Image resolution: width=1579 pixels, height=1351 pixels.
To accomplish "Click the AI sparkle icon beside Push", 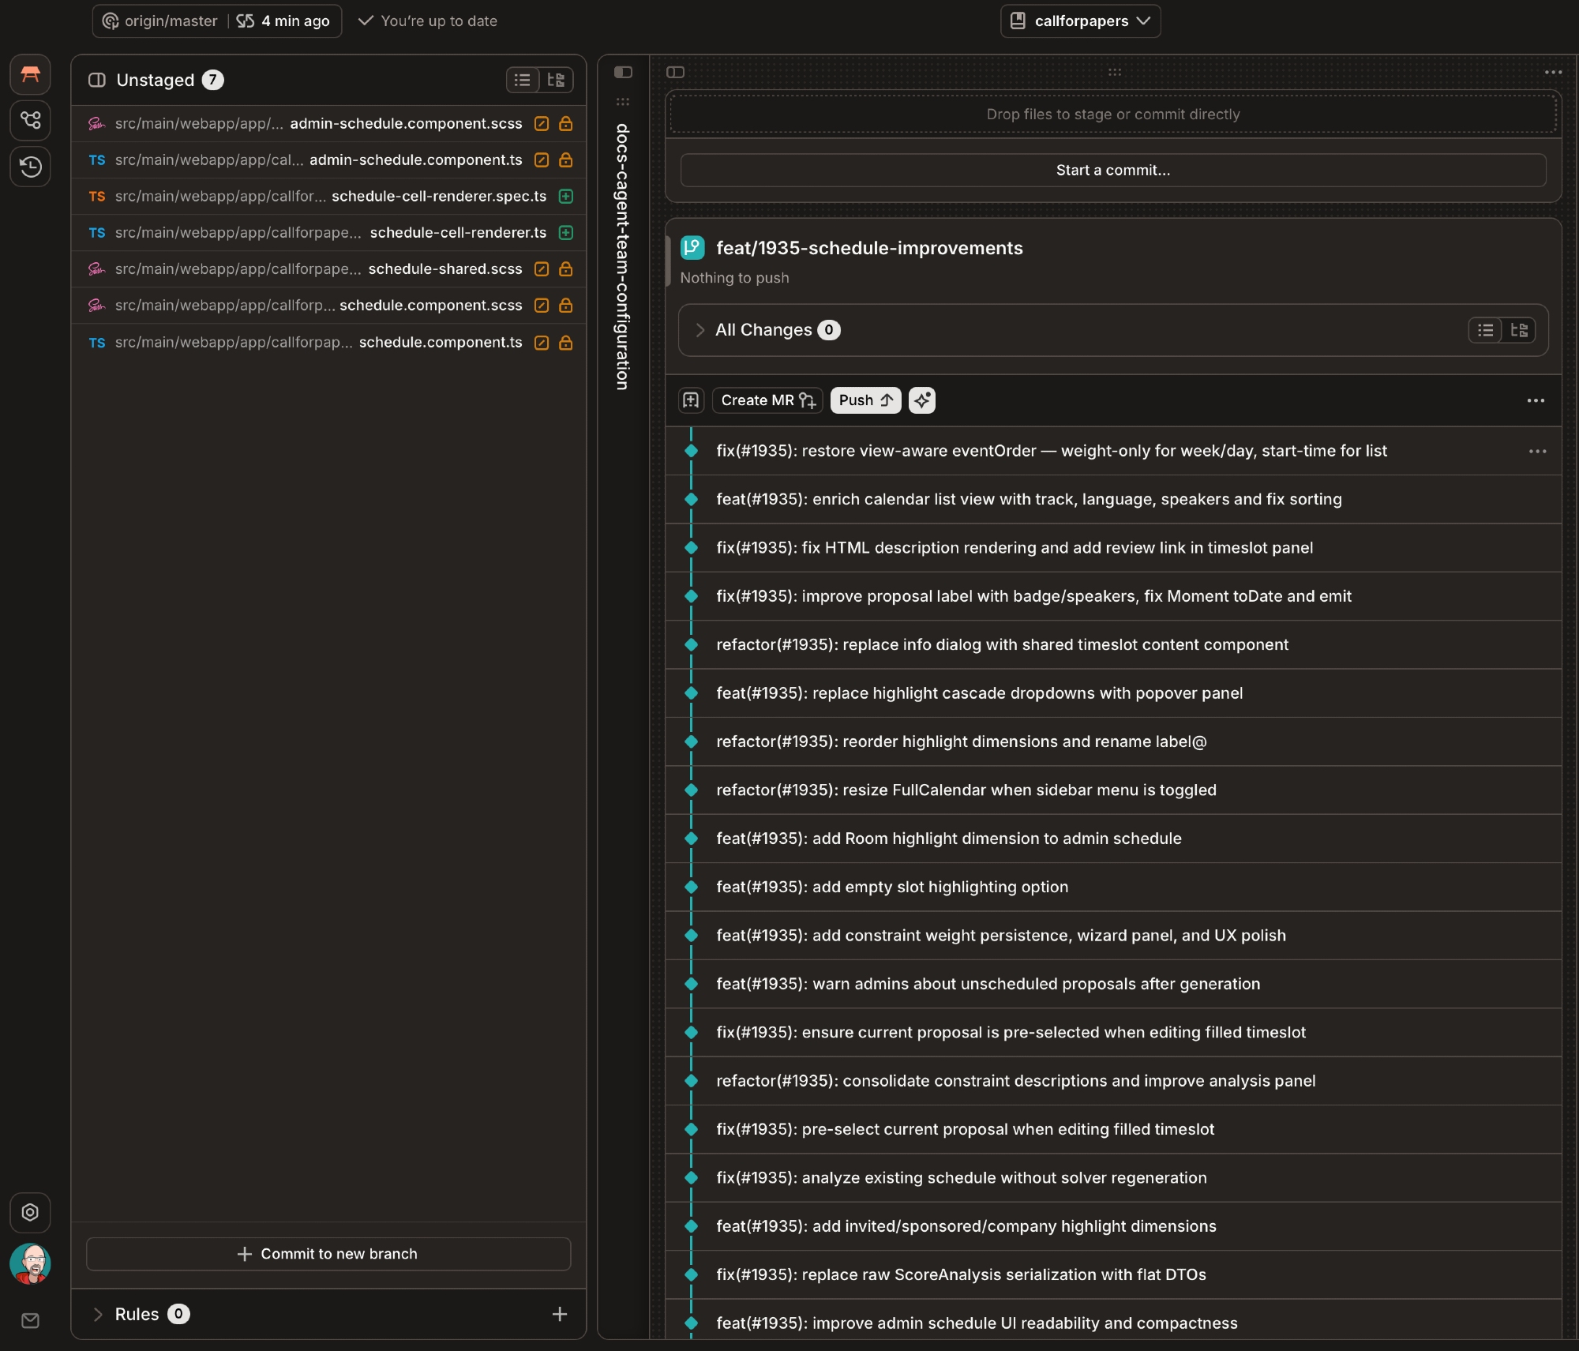I will coord(921,400).
